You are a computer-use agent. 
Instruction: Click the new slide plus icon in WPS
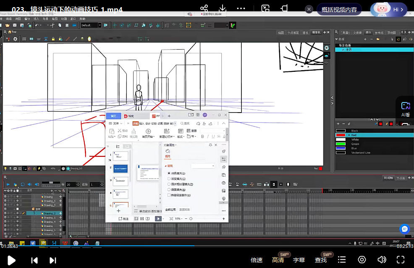point(118,210)
